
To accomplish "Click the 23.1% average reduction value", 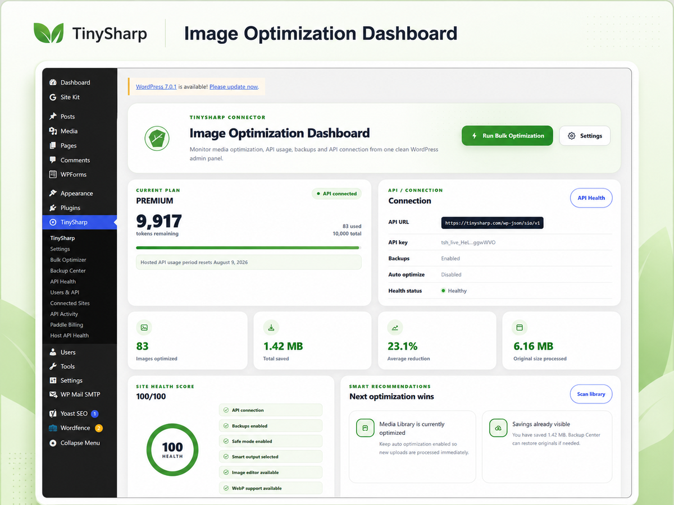I will pos(403,346).
